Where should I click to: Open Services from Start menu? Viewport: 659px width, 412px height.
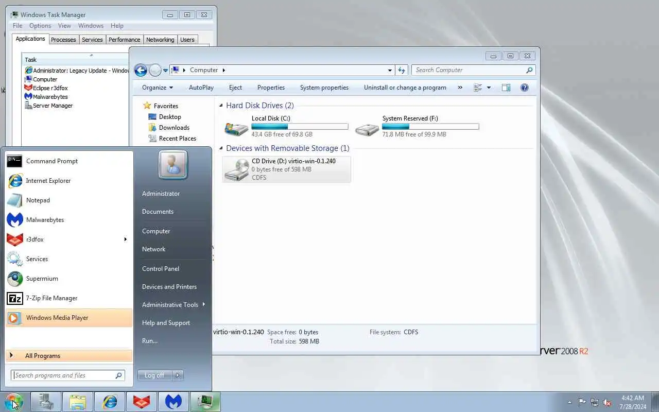69,259
